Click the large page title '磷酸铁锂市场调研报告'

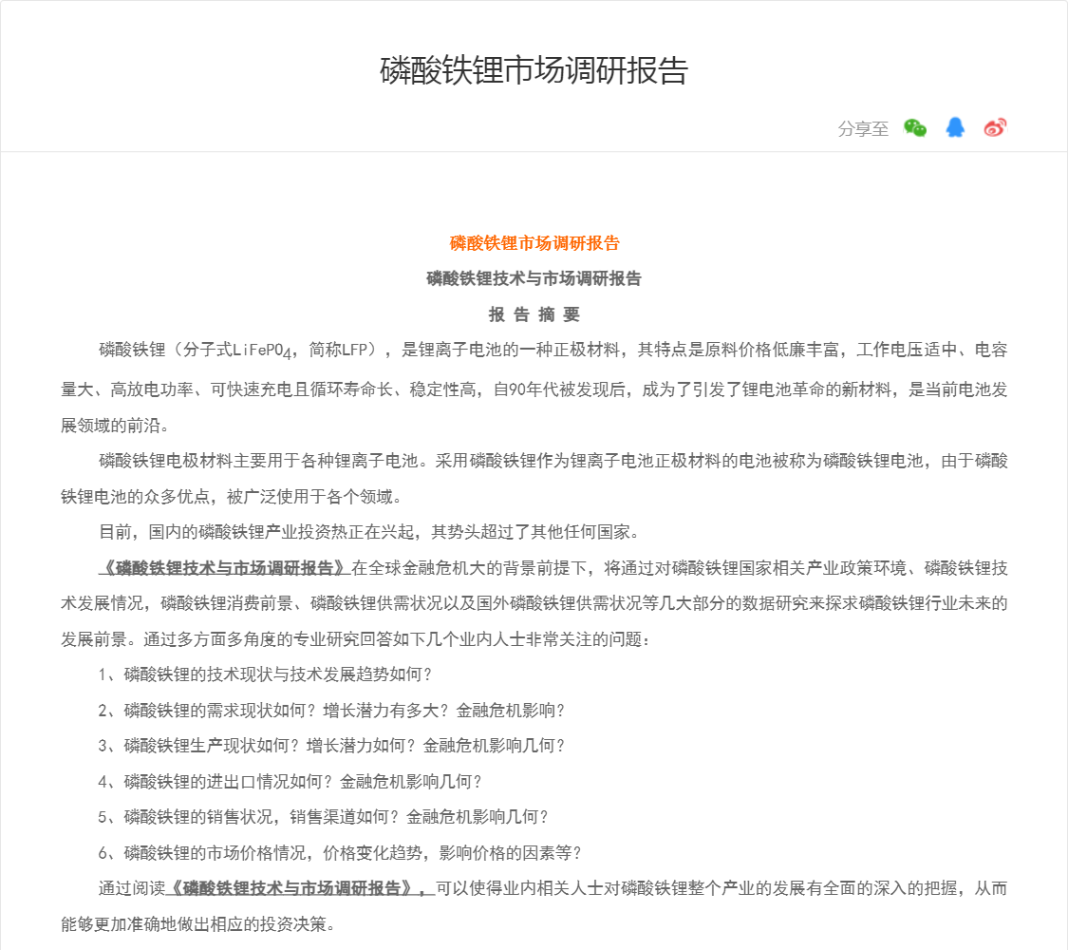coord(534,71)
